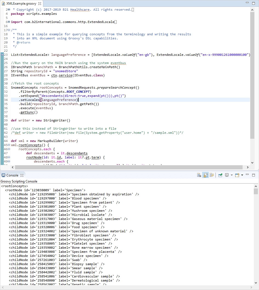Minimize the Console panel
This screenshot has height=290, width=259.
[247, 175]
